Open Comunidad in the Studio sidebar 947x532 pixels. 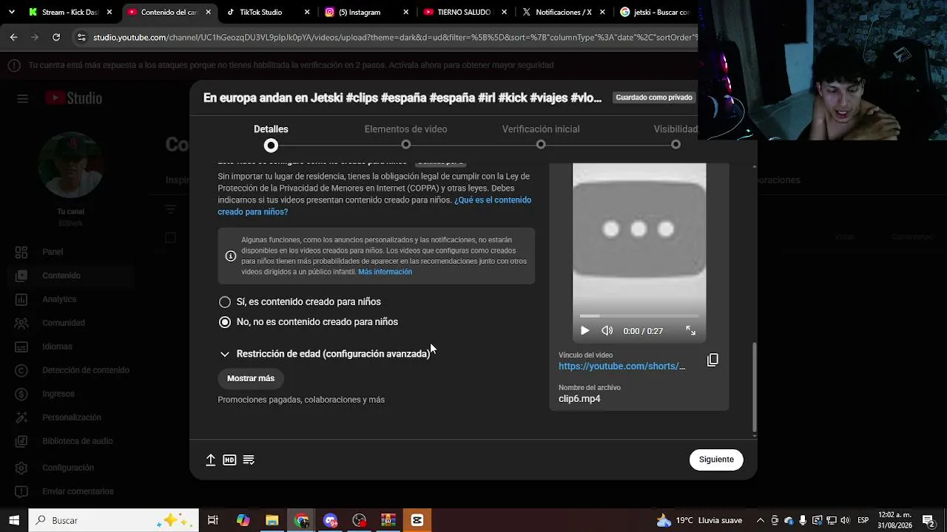pos(64,323)
